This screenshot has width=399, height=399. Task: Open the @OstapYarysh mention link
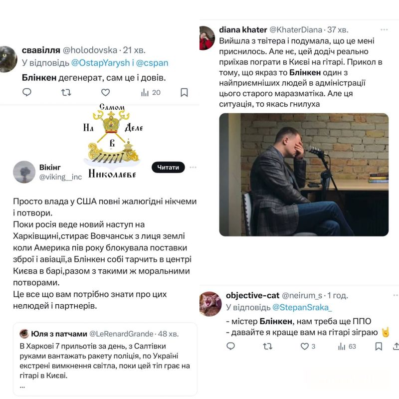tap(101, 63)
